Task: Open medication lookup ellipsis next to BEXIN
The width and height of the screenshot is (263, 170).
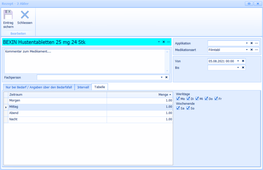Action: (x=169, y=42)
